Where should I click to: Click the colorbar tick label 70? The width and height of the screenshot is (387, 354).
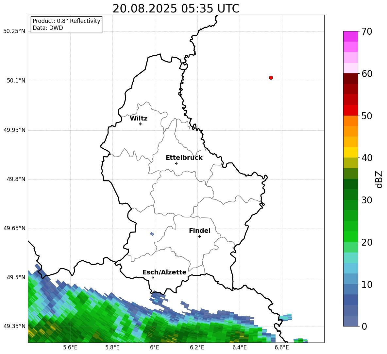pyautogui.click(x=367, y=31)
